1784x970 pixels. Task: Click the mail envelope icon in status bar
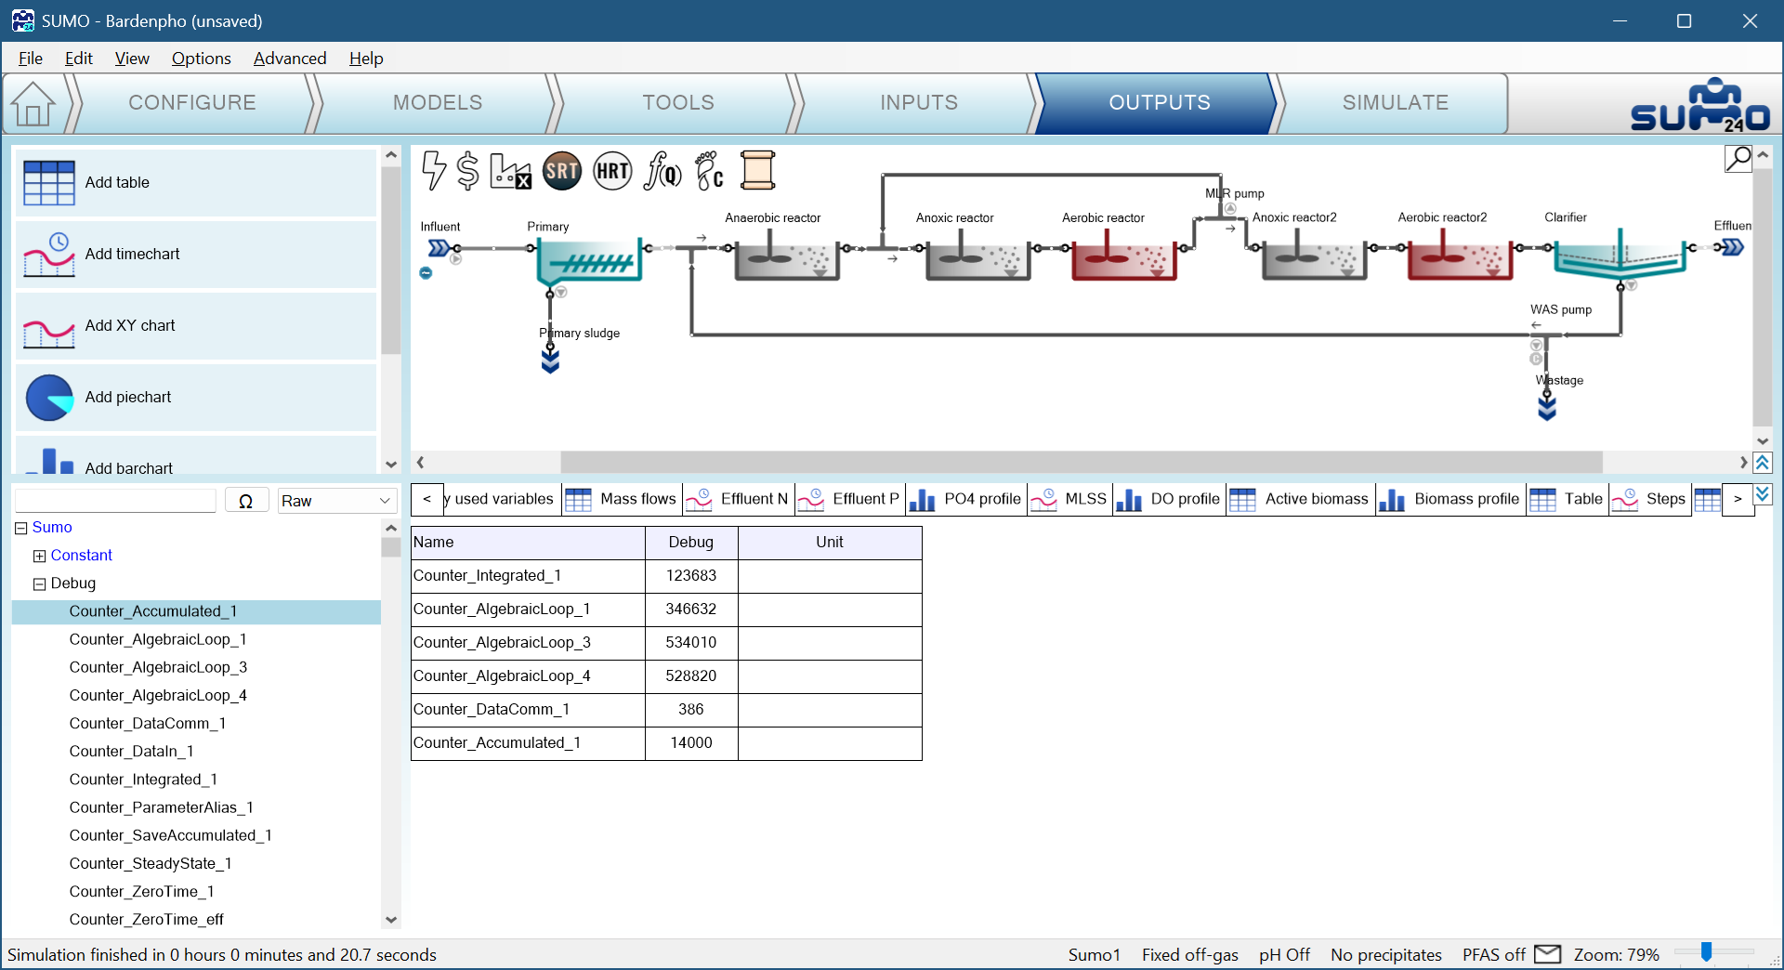[x=1547, y=954]
